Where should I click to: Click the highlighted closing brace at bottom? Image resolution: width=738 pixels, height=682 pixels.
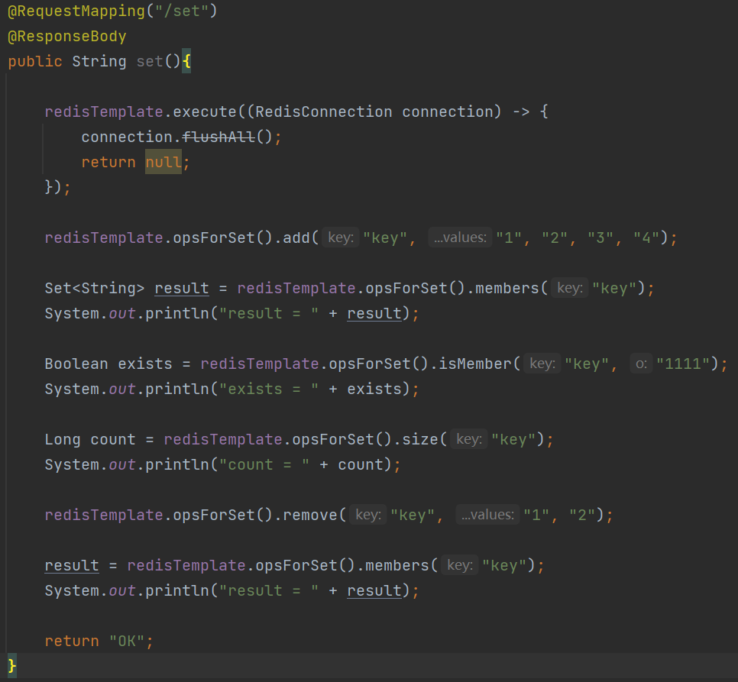pos(12,666)
